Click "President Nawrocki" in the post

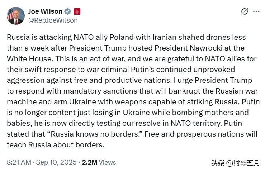(x=189, y=48)
